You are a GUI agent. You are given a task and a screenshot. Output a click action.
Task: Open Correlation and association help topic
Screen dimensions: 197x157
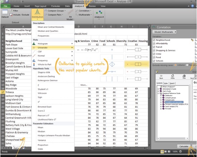tap(174, 102)
